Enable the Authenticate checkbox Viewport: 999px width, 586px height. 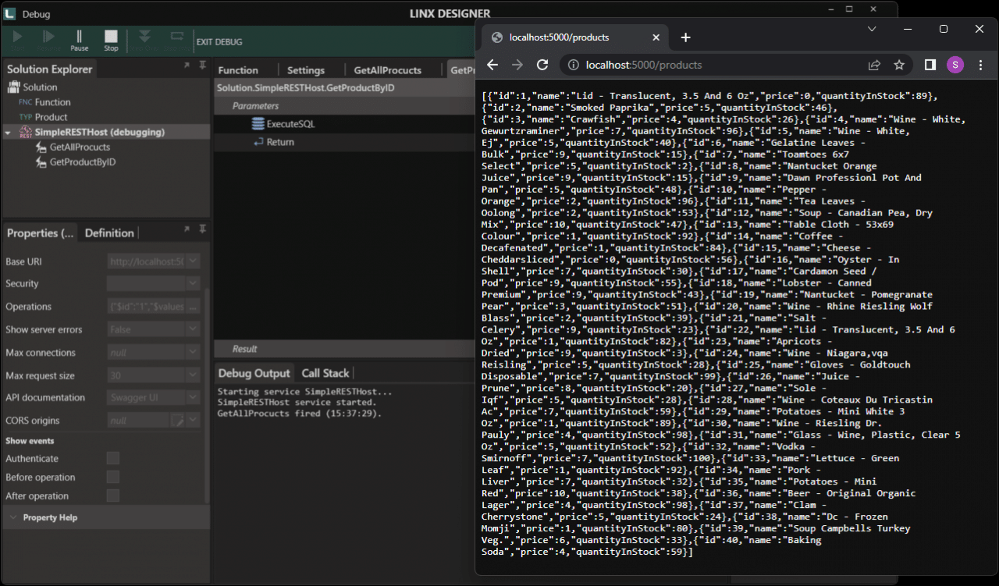(112, 459)
